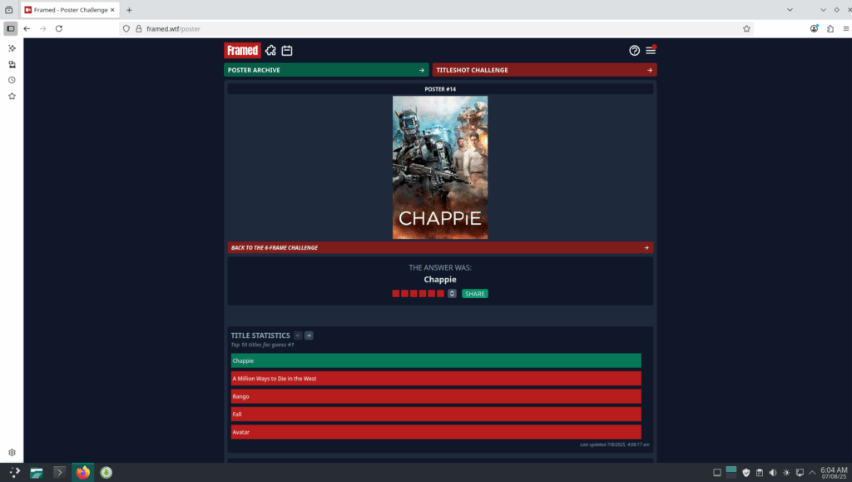Go to next title statistics page

point(309,335)
